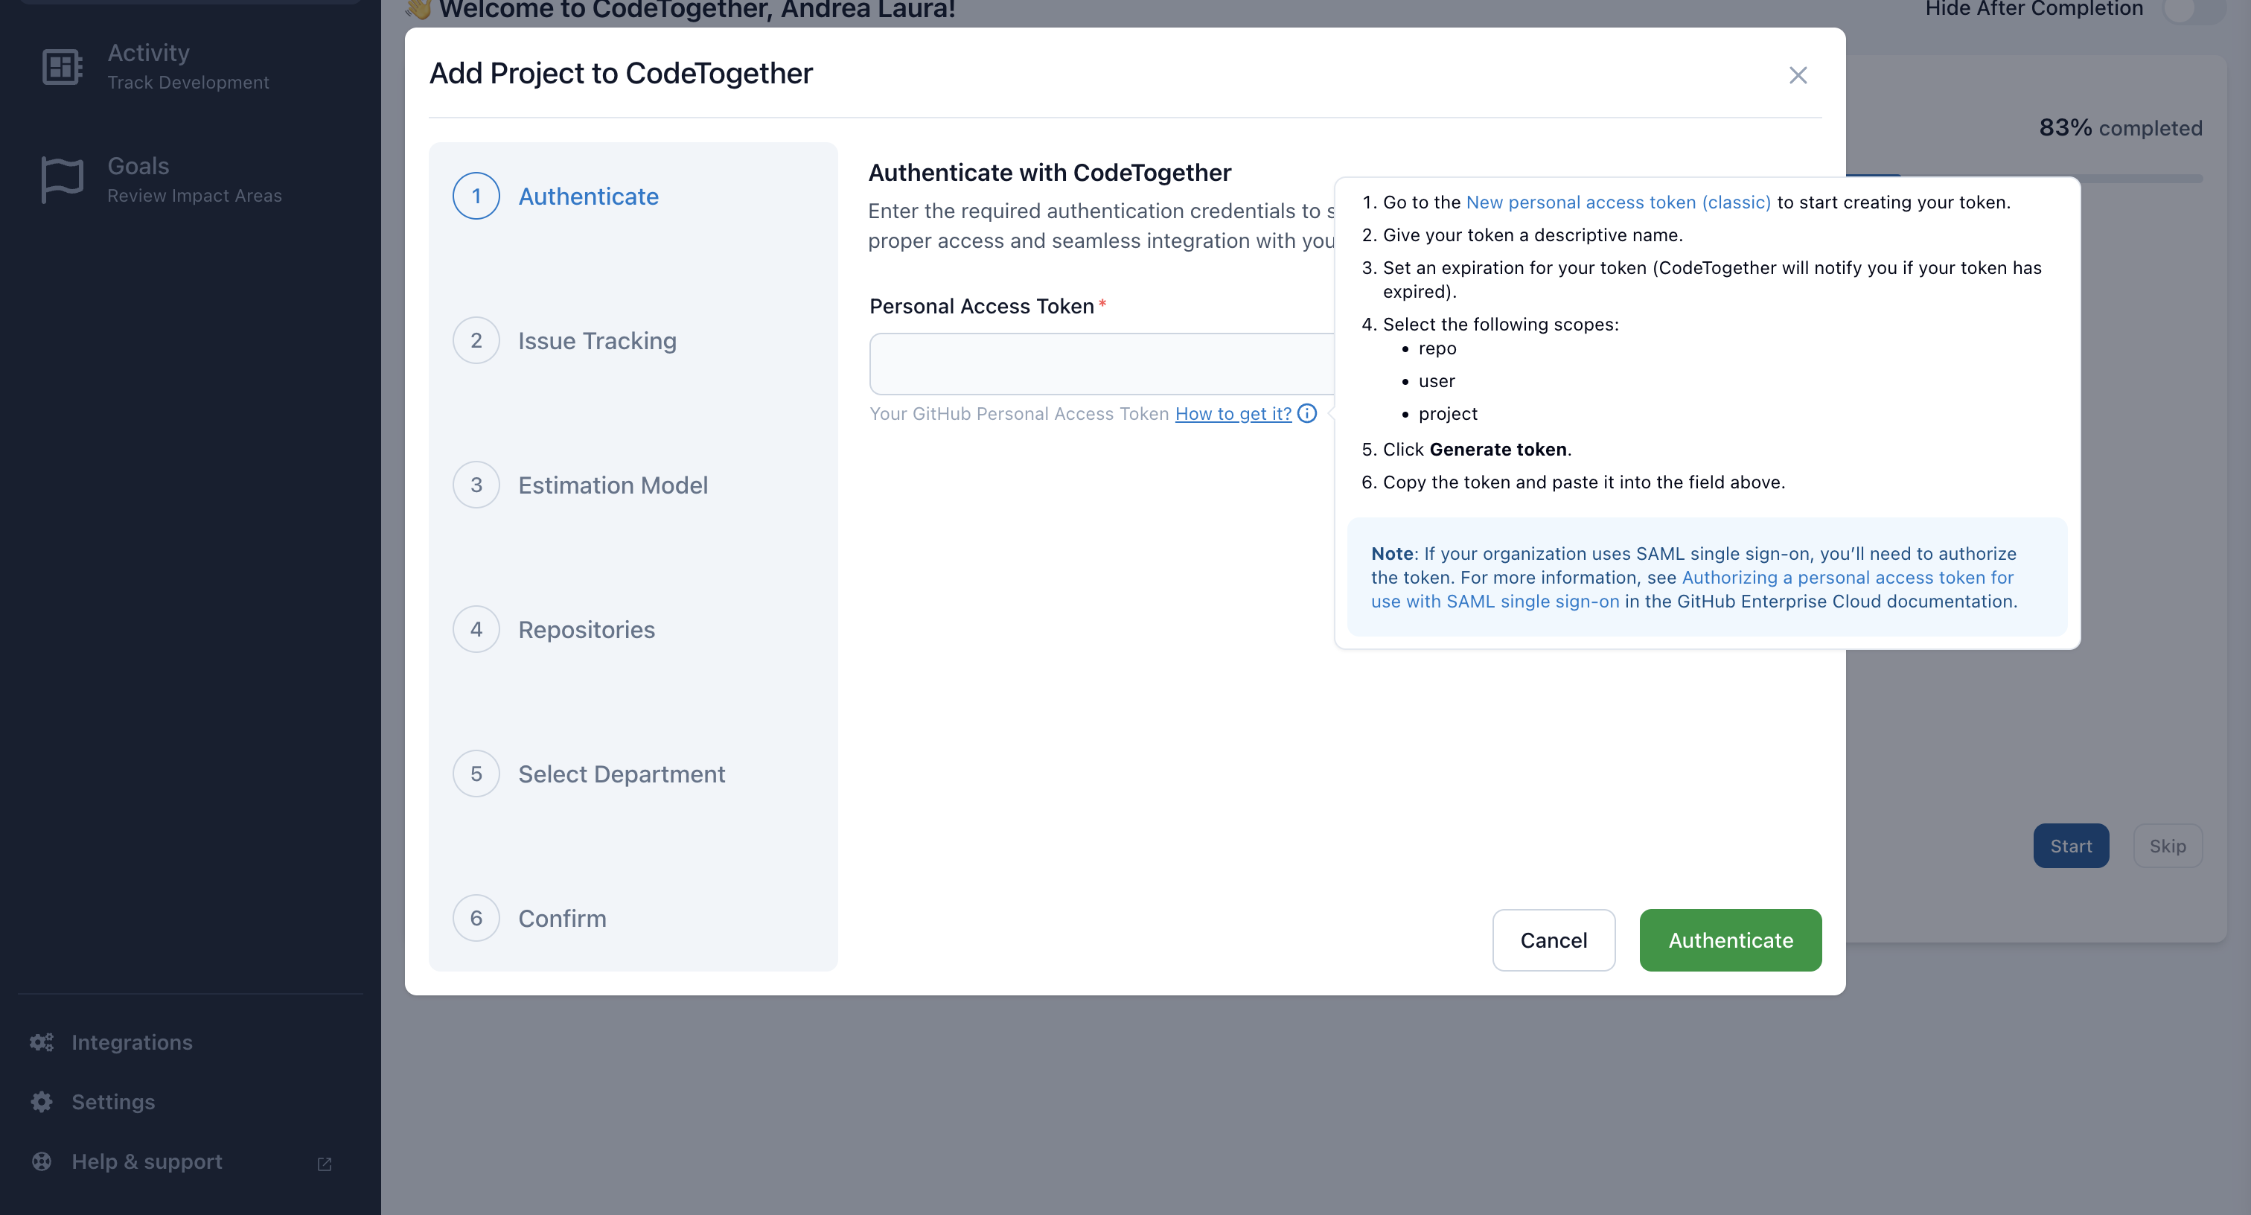Toggle the Hide After Completion switch
Screen dimensions: 2251x1215
coord(2194,10)
